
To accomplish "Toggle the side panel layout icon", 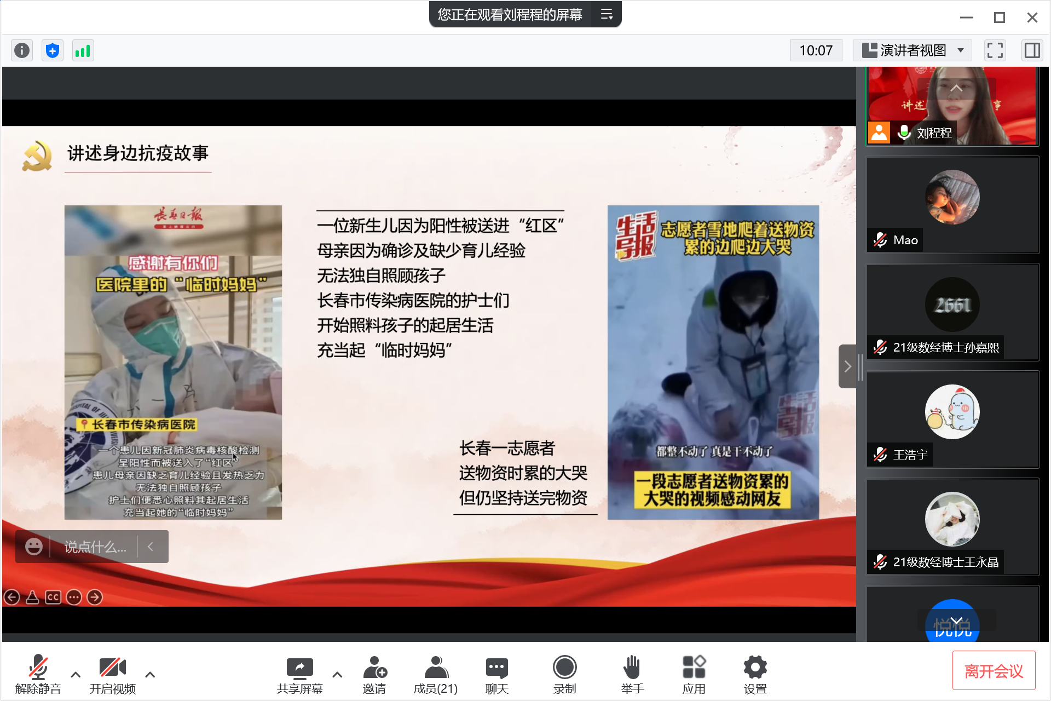I will click(x=1032, y=50).
